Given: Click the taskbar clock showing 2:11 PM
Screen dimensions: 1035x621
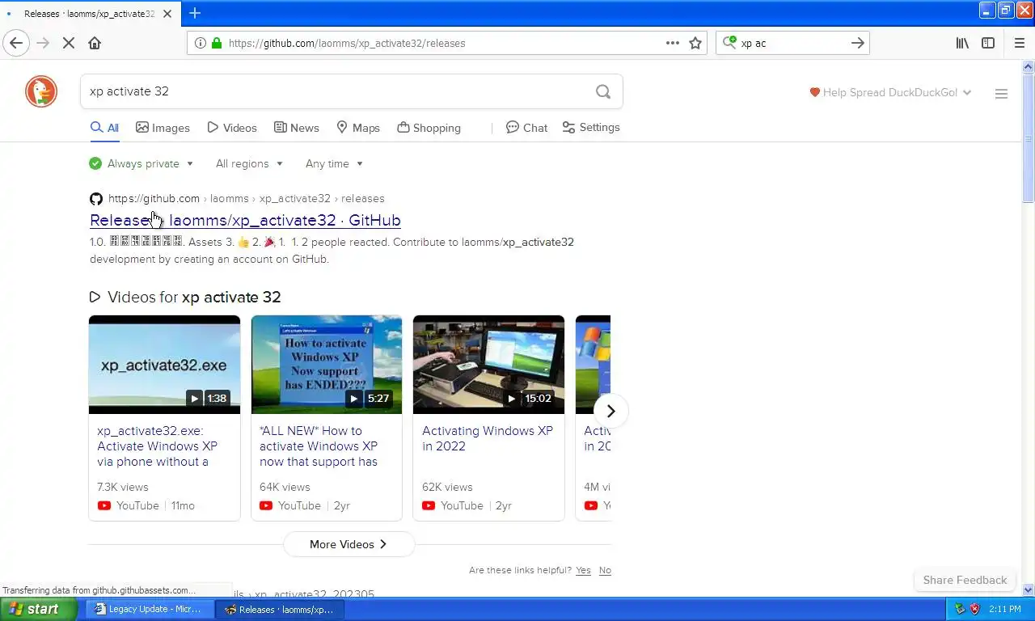Looking at the screenshot, I should (1004, 609).
